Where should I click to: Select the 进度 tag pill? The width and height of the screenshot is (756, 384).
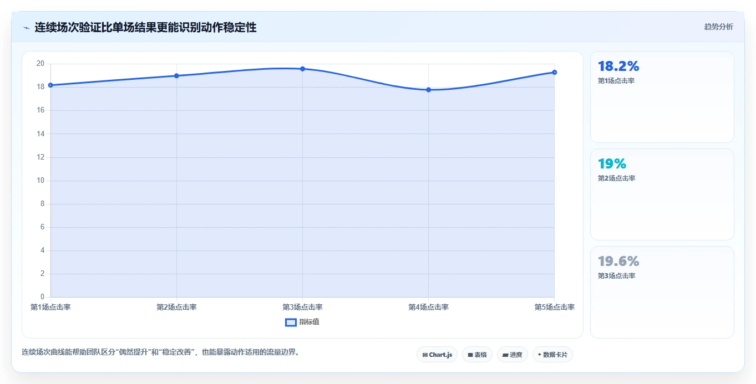[x=513, y=355]
